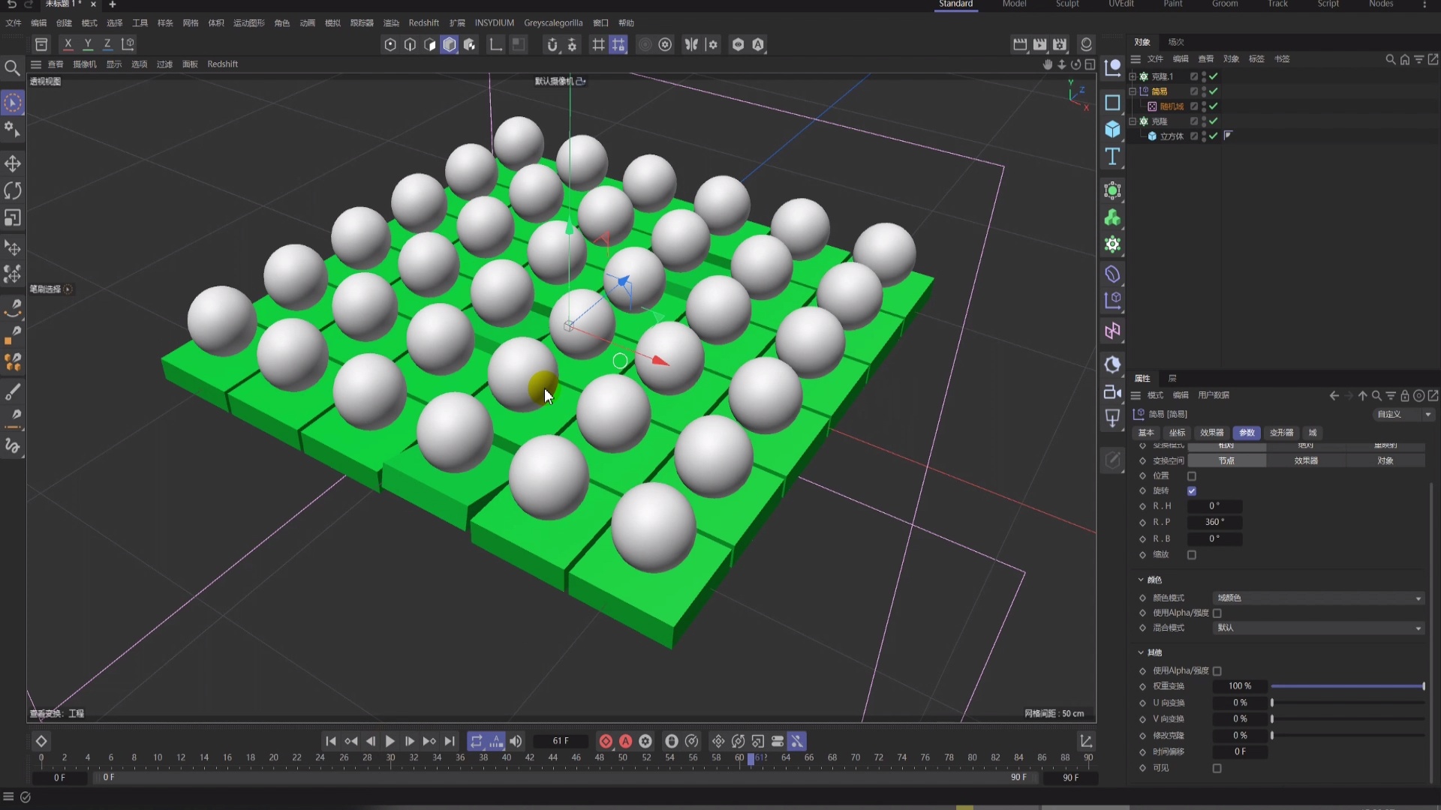
Task: Click the green Cube primitive icon in the toolbar
Action: click(450, 44)
